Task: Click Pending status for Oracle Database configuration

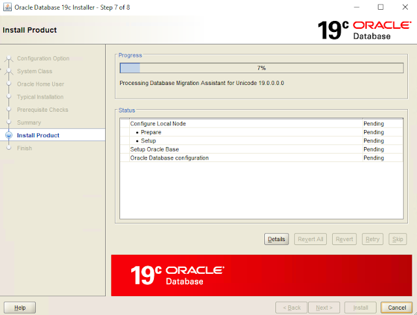Action: point(374,157)
